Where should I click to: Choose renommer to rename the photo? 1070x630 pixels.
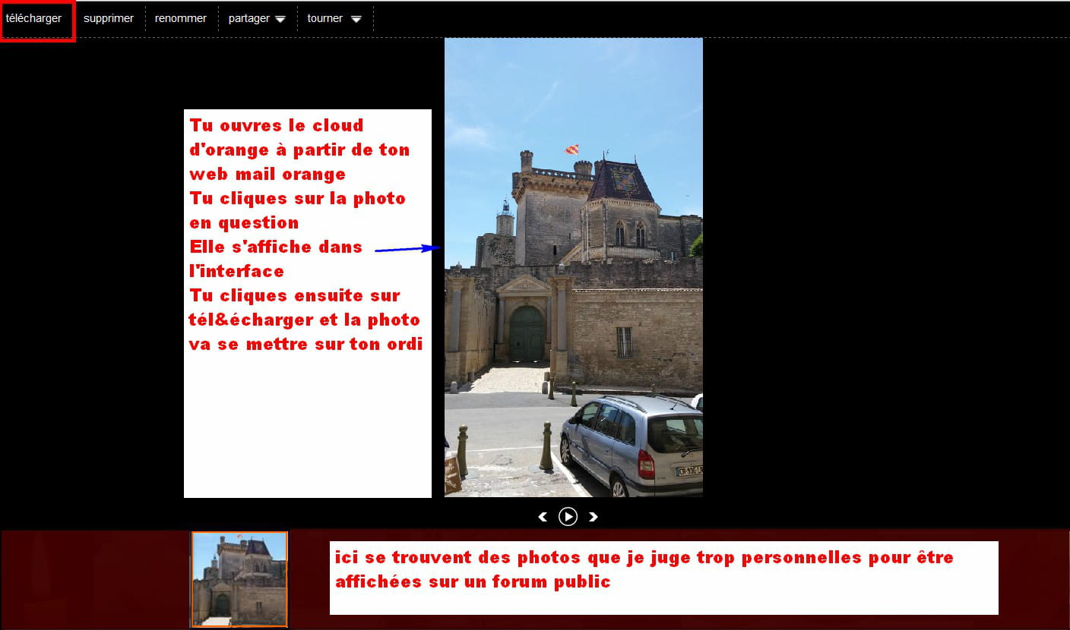pos(181,18)
